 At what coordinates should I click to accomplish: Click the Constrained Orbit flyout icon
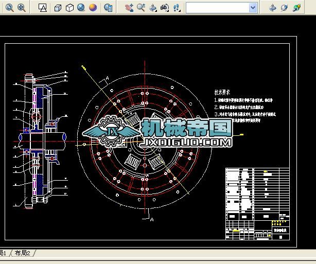tap(153, 8)
